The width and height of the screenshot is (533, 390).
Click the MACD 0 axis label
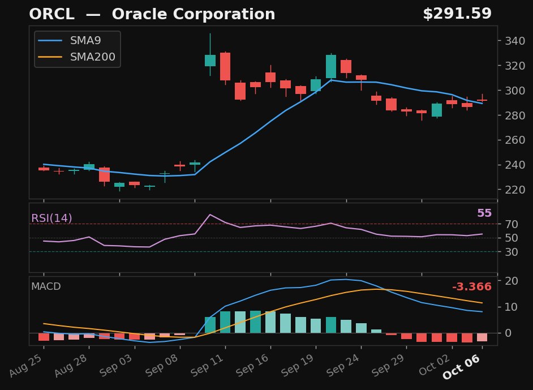(508, 333)
